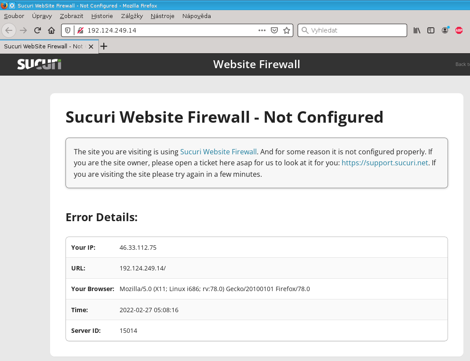Click the insecure connection lock icon
The width and height of the screenshot is (470, 361).
click(80, 30)
